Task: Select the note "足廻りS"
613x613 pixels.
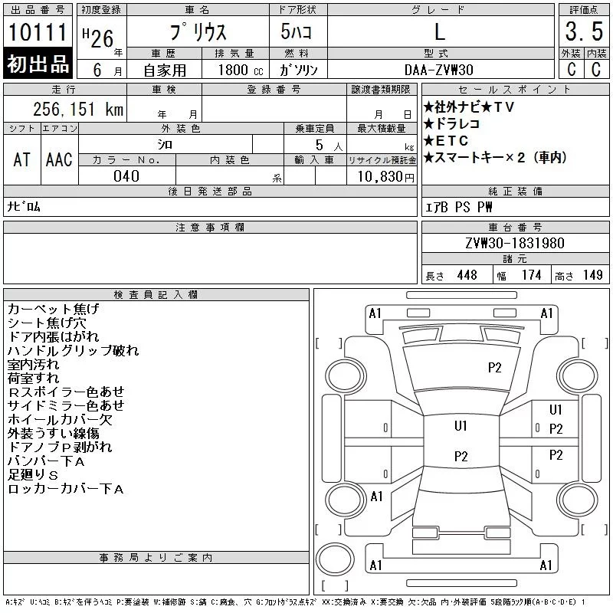Action: (33, 475)
